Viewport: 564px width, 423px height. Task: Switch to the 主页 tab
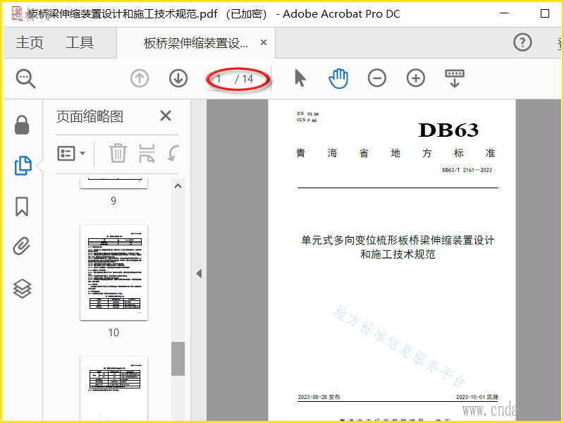click(x=30, y=42)
